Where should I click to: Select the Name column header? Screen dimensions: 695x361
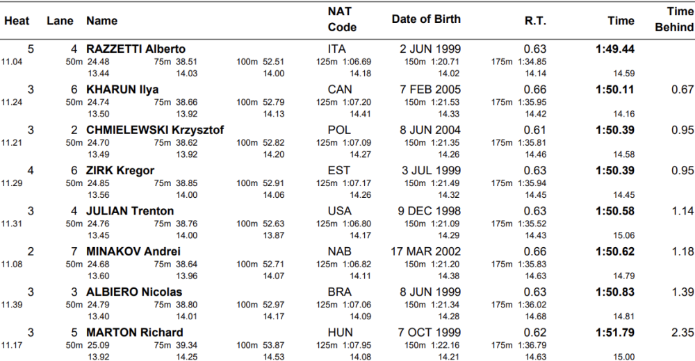click(x=101, y=21)
